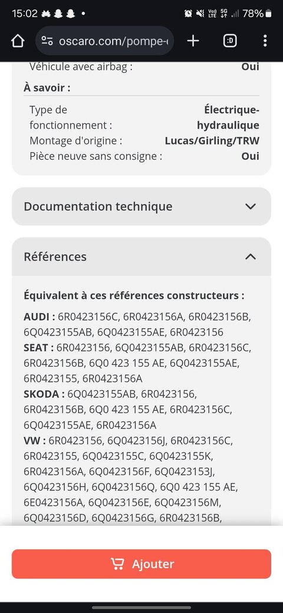Tap the alarm icon in status bar
The height and width of the screenshot is (613, 283).
click(188, 14)
